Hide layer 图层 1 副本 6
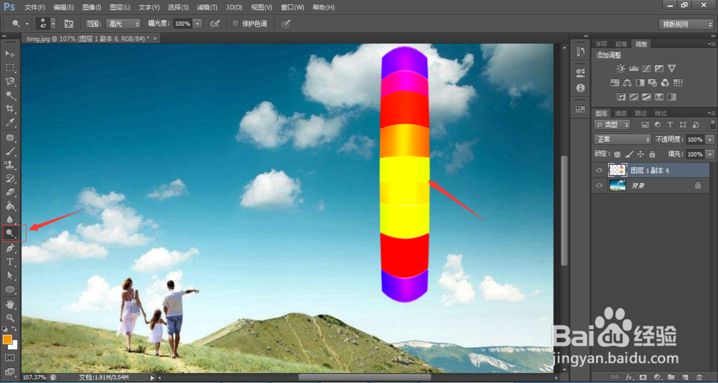 coord(599,170)
